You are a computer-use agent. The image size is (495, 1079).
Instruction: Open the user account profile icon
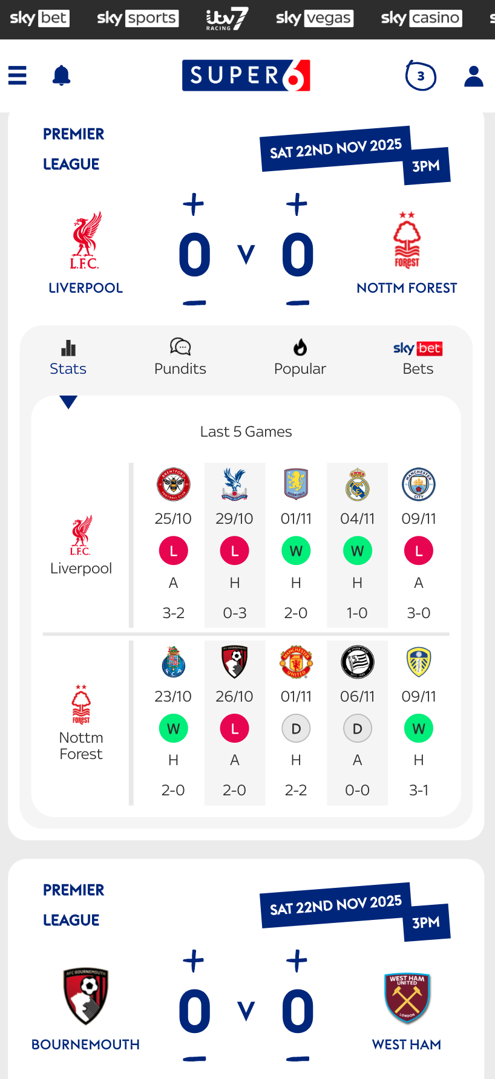click(x=473, y=76)
